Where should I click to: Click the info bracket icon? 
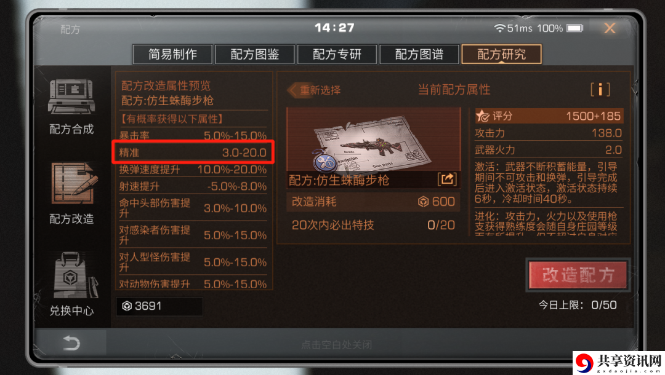pos(600,90)
